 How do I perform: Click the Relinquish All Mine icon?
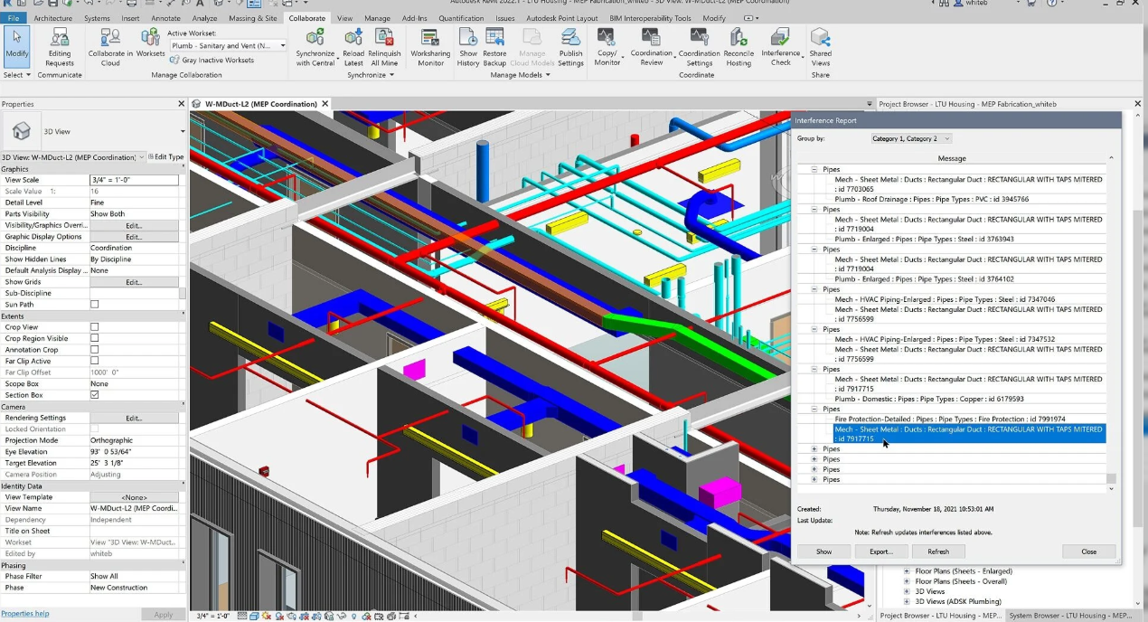(384, 38)
